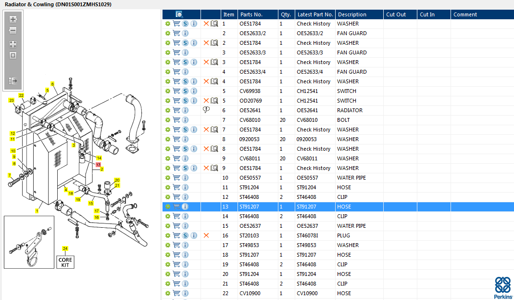The image size is (514, 300).
Task: Click S icon on ST20103 PLUG row
Action: point(185,235)
